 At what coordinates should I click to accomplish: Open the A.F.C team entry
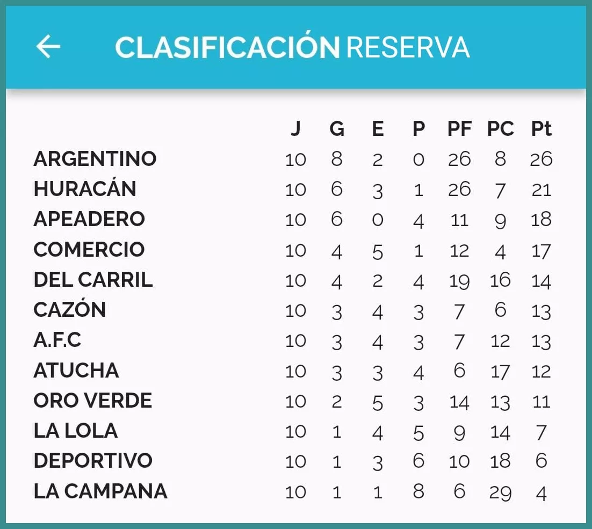[x=57, y=340]
